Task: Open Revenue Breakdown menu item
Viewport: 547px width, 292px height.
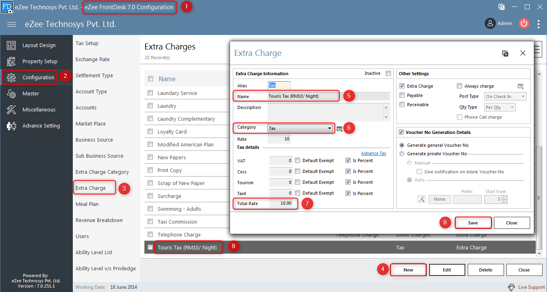Action: [99, 220]
